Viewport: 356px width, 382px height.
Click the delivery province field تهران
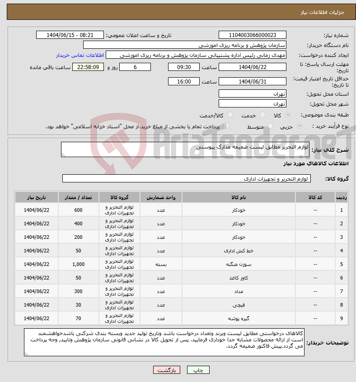click(x=253, y=93)
